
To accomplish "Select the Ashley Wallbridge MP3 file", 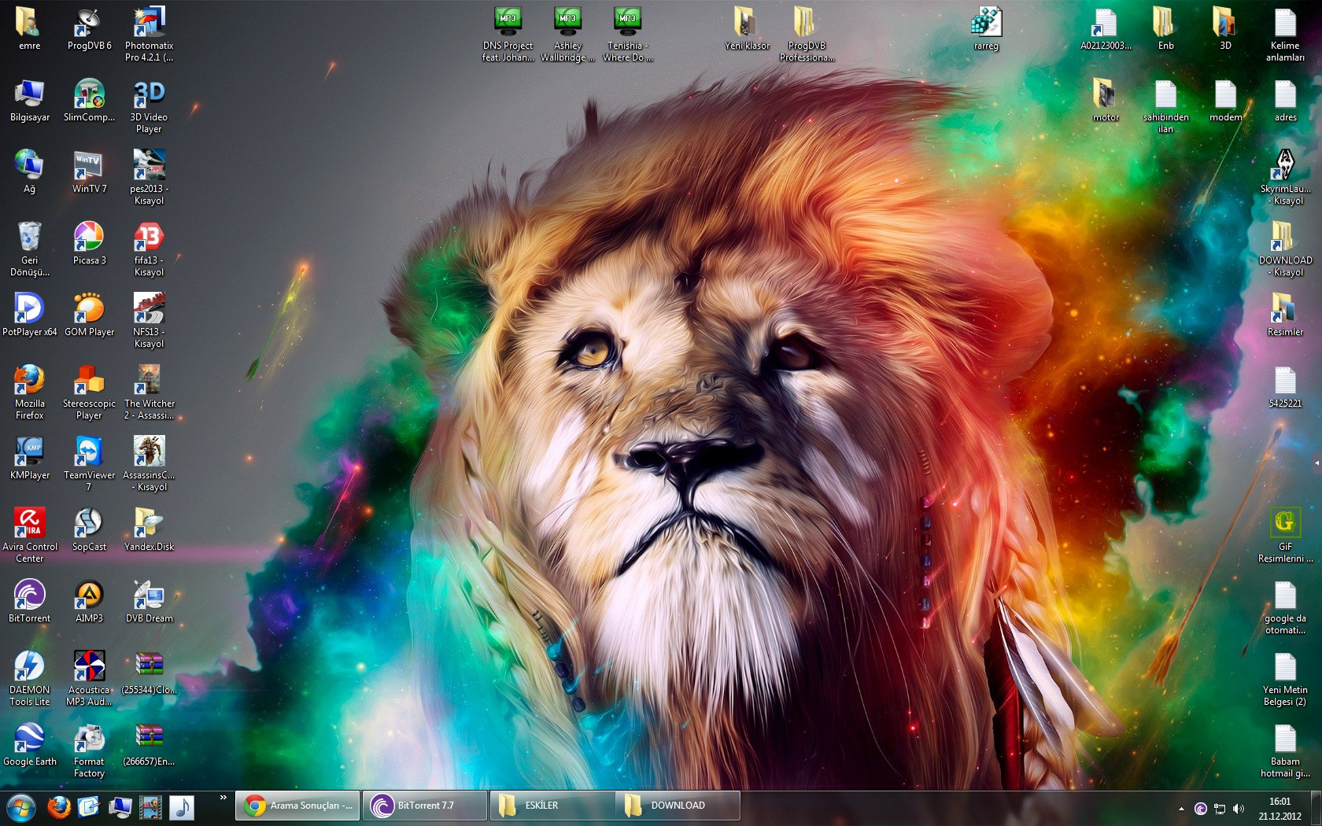I will [x=567, y=35].
